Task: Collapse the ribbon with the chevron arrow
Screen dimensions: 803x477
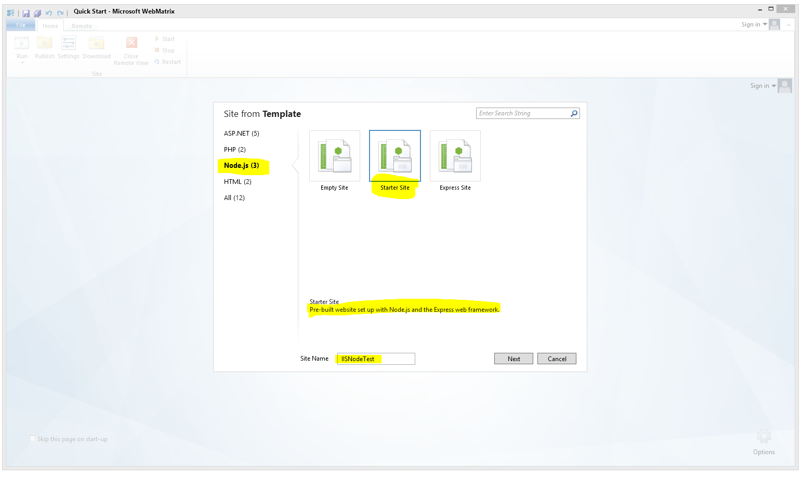Action: [788, 24]
